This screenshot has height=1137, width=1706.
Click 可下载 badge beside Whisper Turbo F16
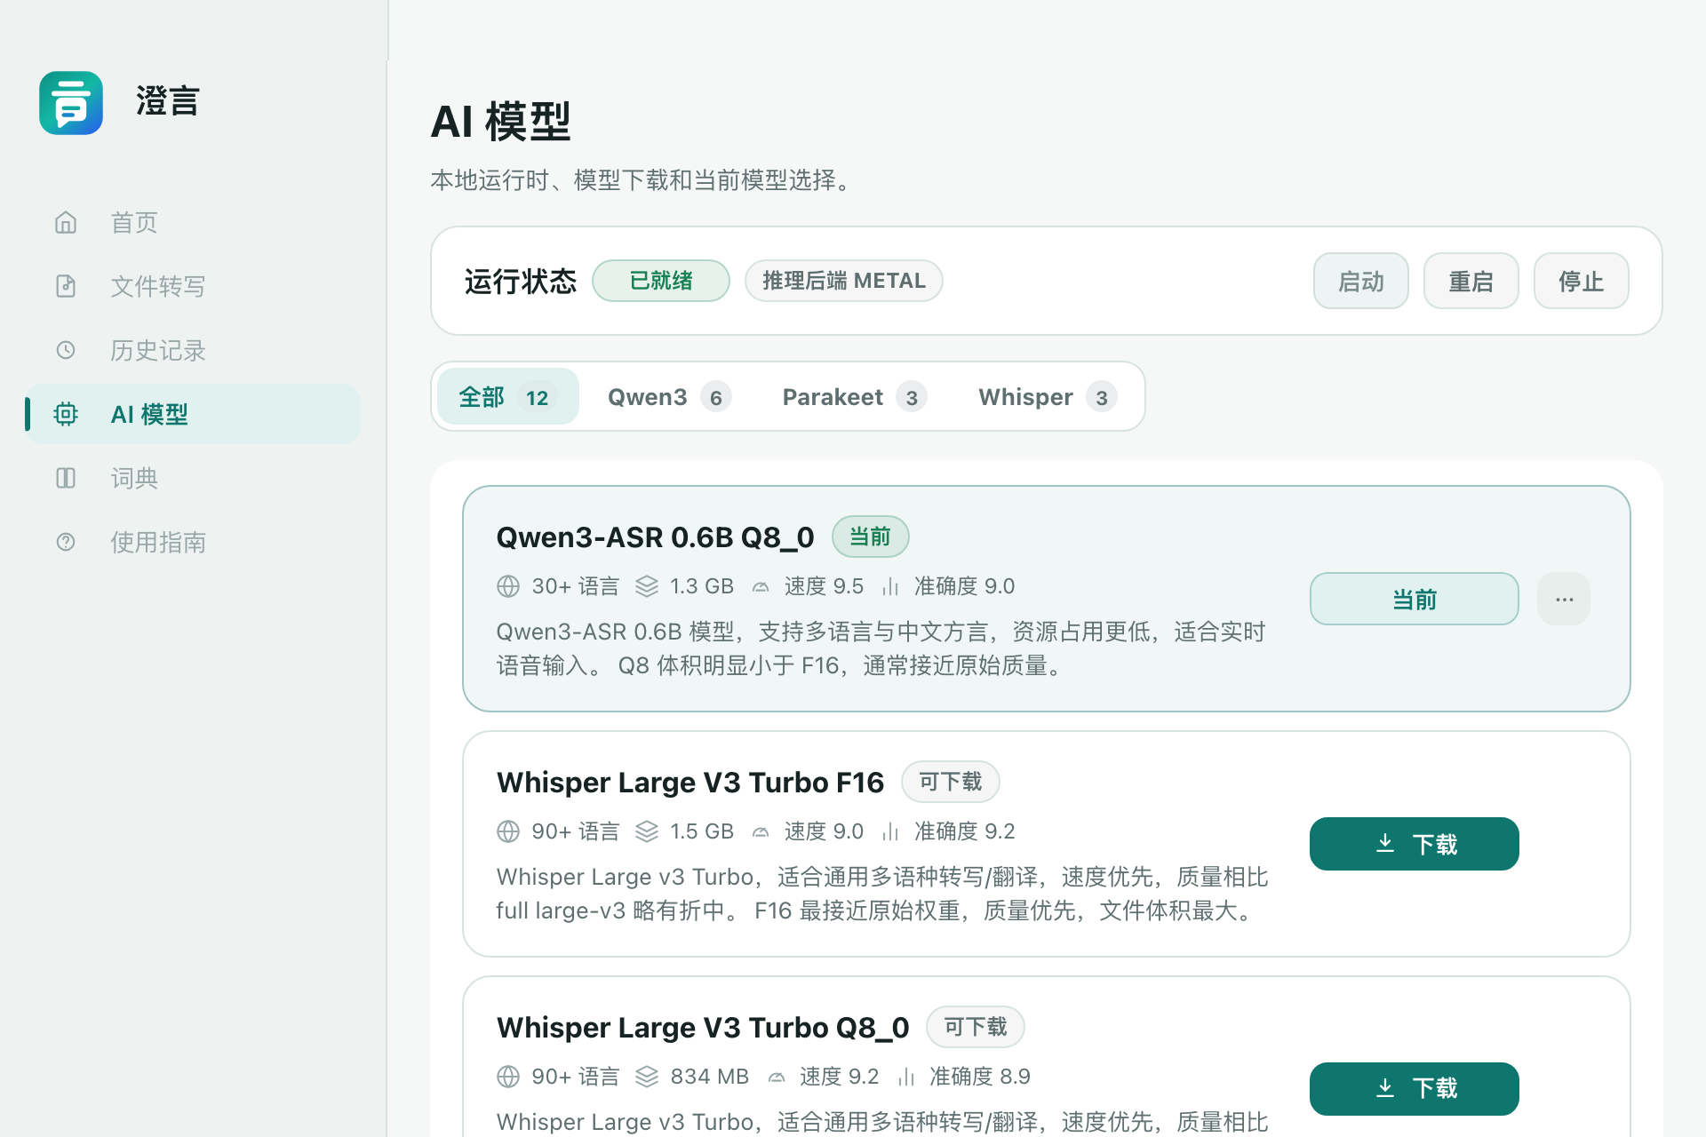(x=951, y=782)
